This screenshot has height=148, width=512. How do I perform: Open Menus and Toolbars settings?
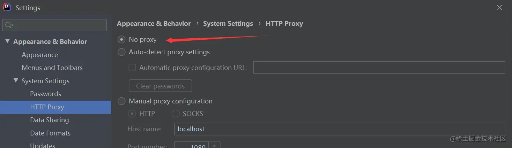coord(52,68)
